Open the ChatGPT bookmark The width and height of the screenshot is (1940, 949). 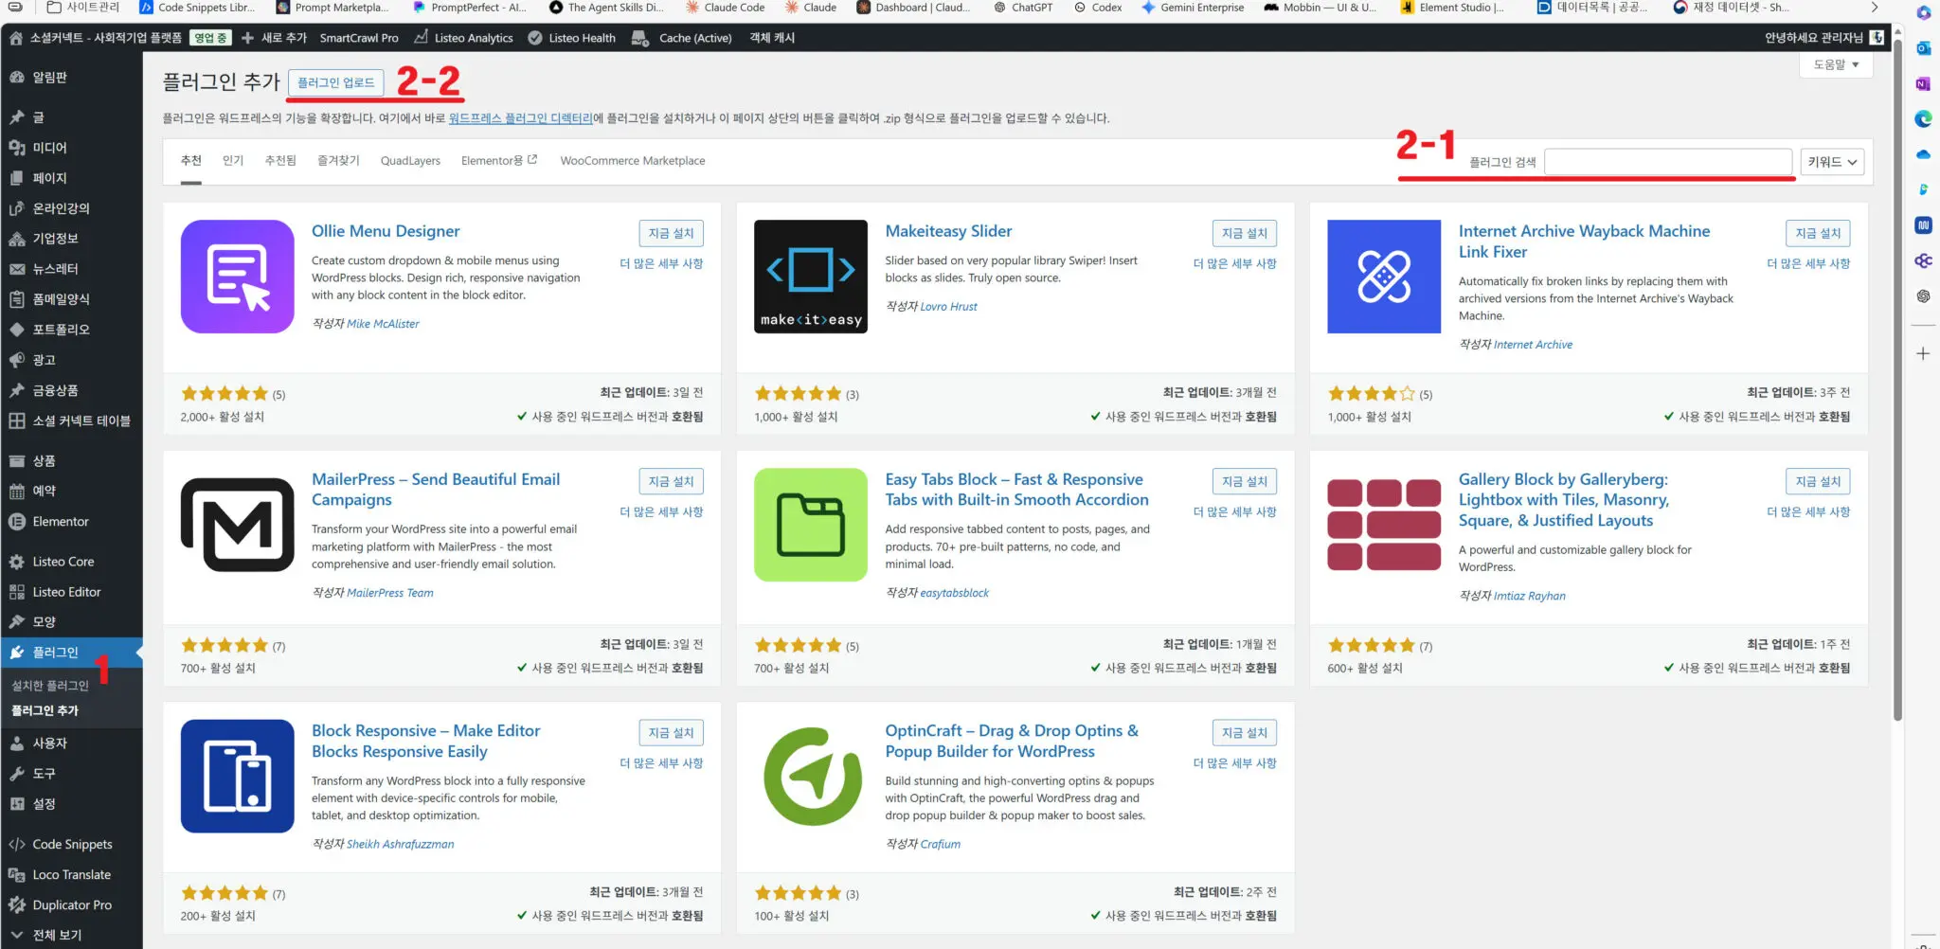click(x=1023, y=8)
